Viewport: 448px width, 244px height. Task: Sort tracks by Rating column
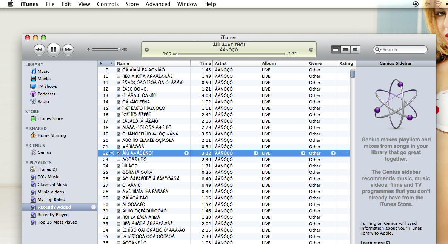(346, 63)
